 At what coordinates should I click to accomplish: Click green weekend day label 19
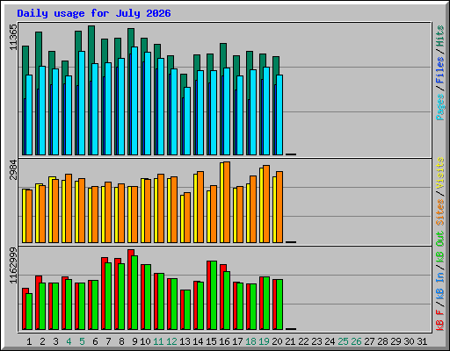[264, 341]
